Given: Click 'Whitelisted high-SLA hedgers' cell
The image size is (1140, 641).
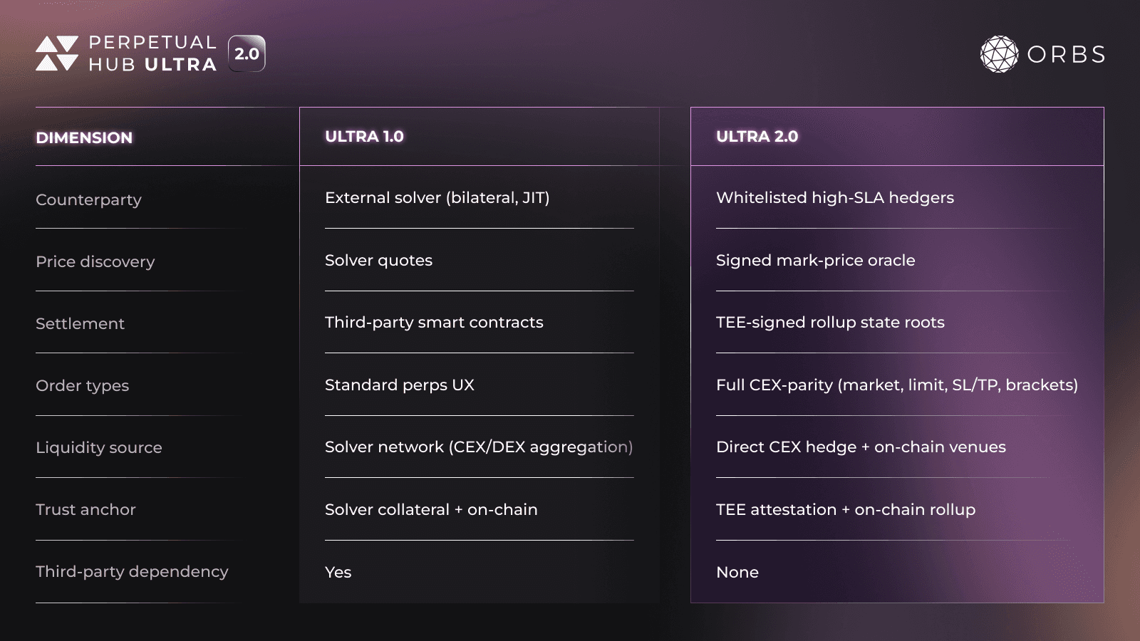Looking at the screenshot, I should [x=834, y=197].
